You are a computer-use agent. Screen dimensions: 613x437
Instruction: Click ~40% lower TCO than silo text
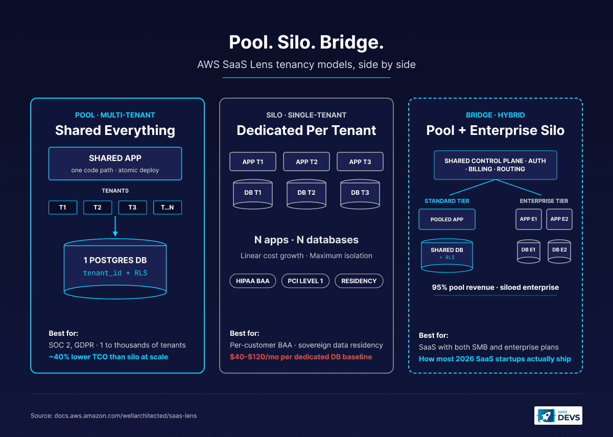point(108,357)
